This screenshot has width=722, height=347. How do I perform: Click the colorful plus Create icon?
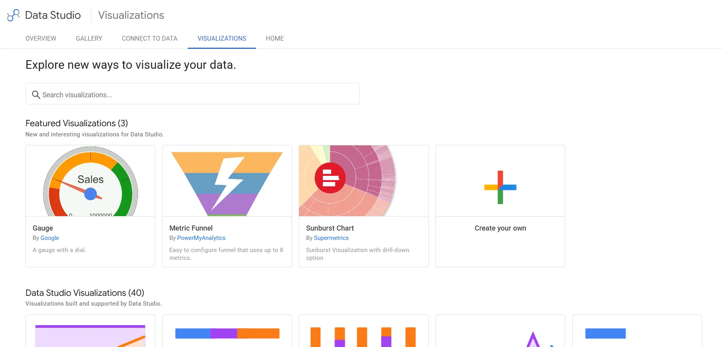500,187
